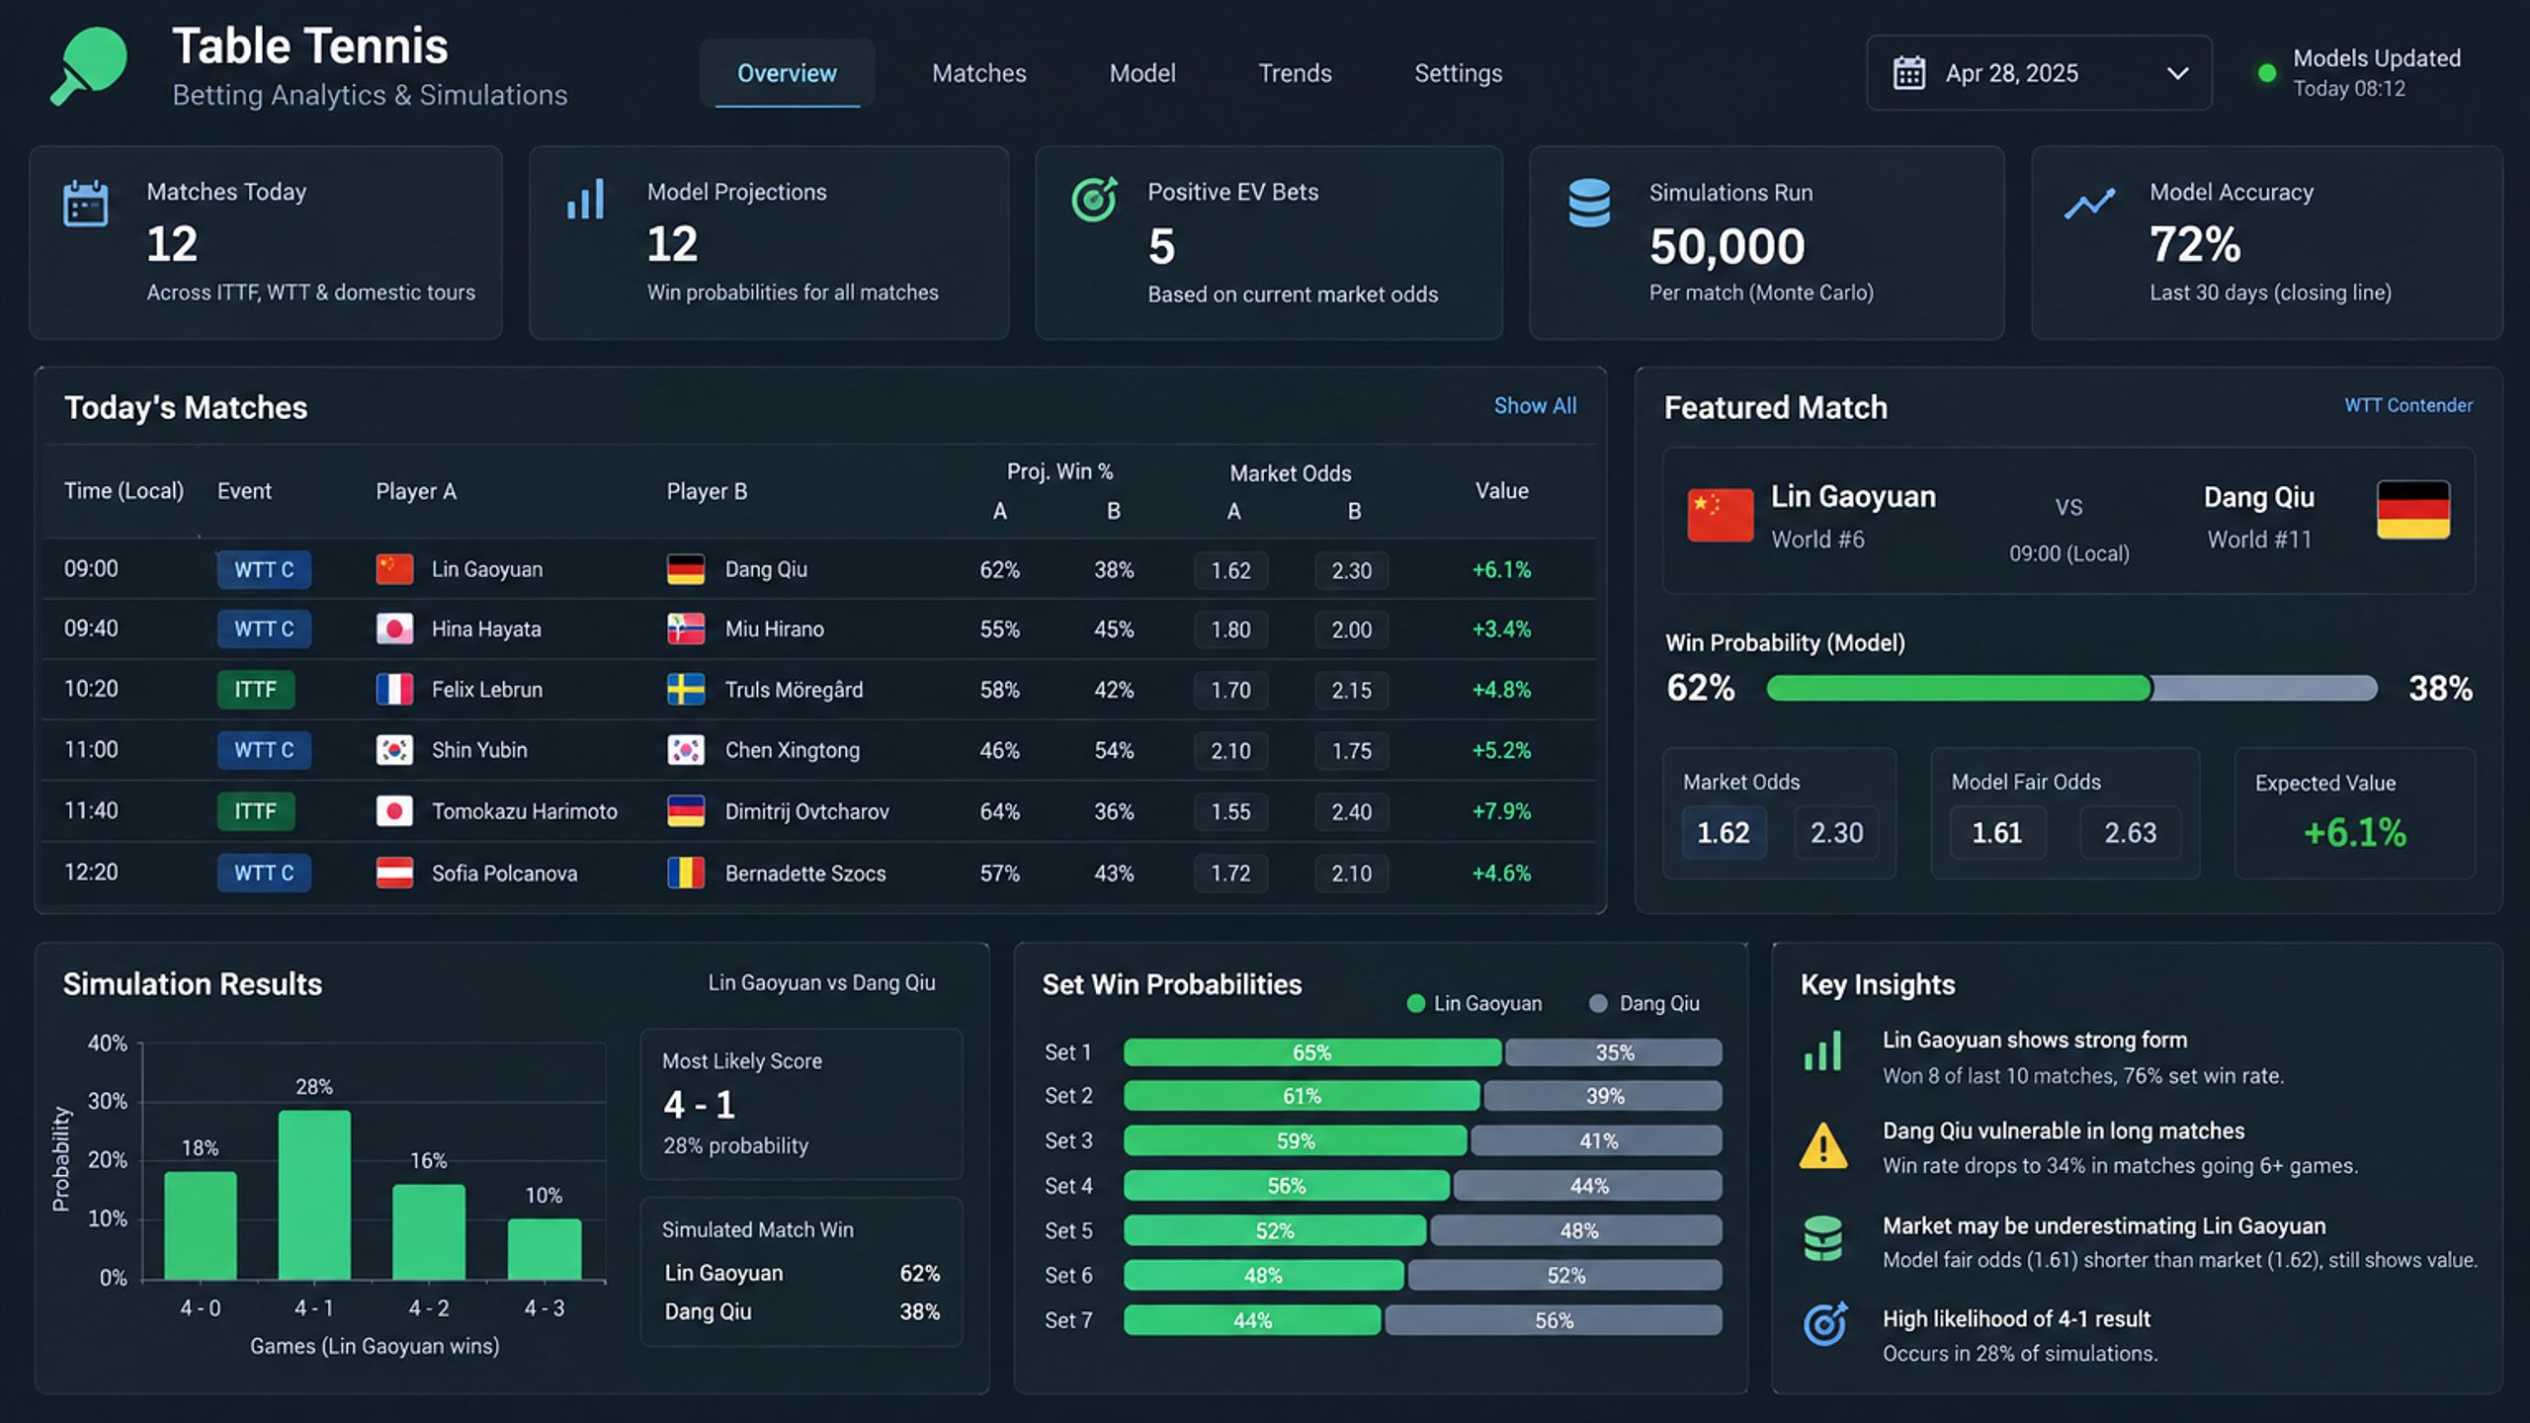Click the 4 - 1 bar showing 28%
This screenshot has height=1423, width=2530.
314,1195
